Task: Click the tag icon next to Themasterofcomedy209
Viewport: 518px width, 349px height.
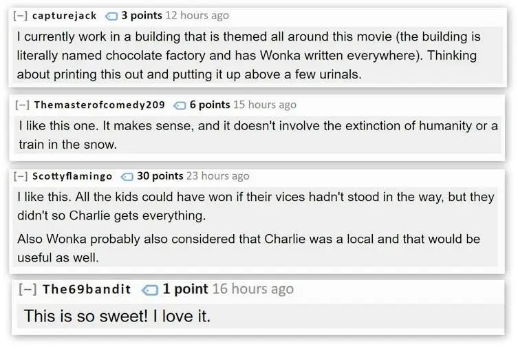Action: (x=180, y=105)
